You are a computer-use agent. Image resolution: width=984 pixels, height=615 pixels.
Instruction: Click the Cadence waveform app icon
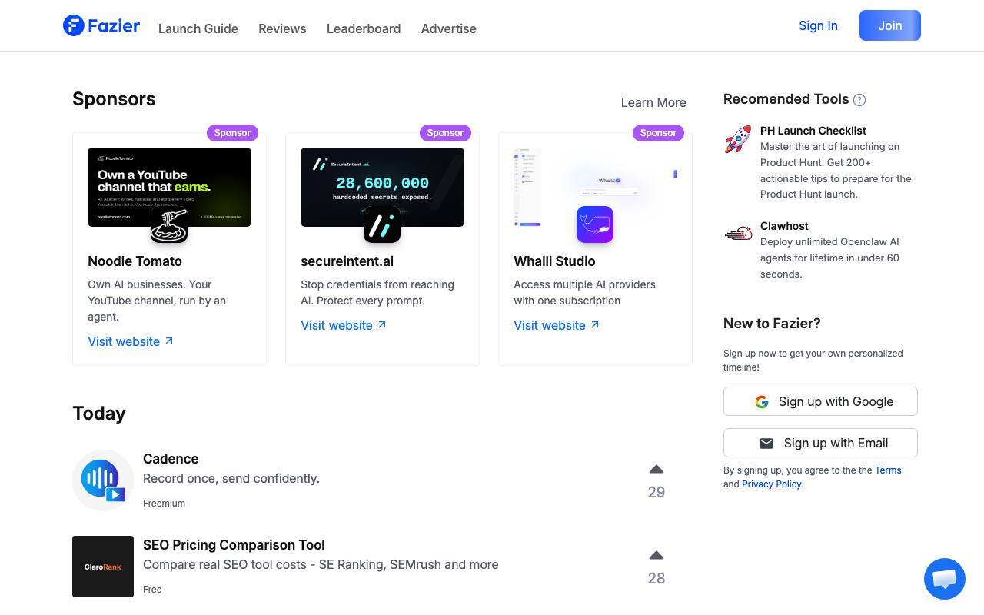point(103,480)
